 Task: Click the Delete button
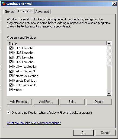coord(99,102)
